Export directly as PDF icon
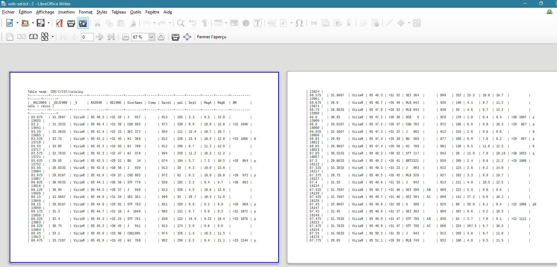 [59, 23]
